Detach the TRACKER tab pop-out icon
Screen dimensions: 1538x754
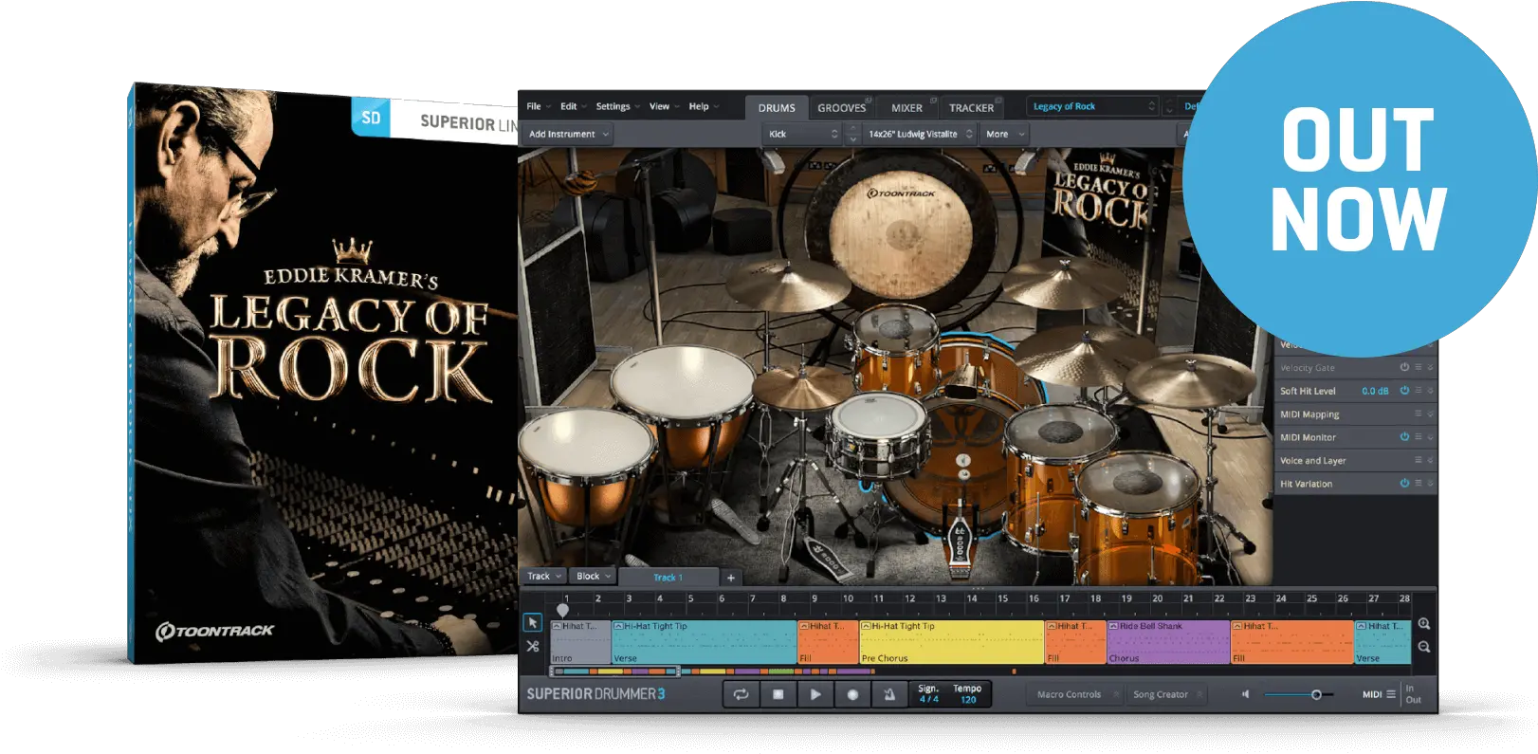coord(999,100)
